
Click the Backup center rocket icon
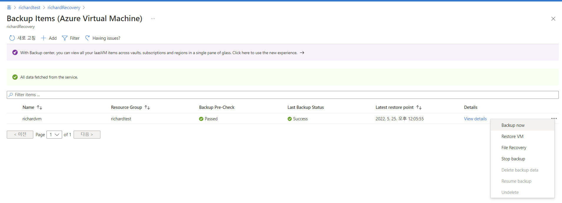click(x=15, y=52)
